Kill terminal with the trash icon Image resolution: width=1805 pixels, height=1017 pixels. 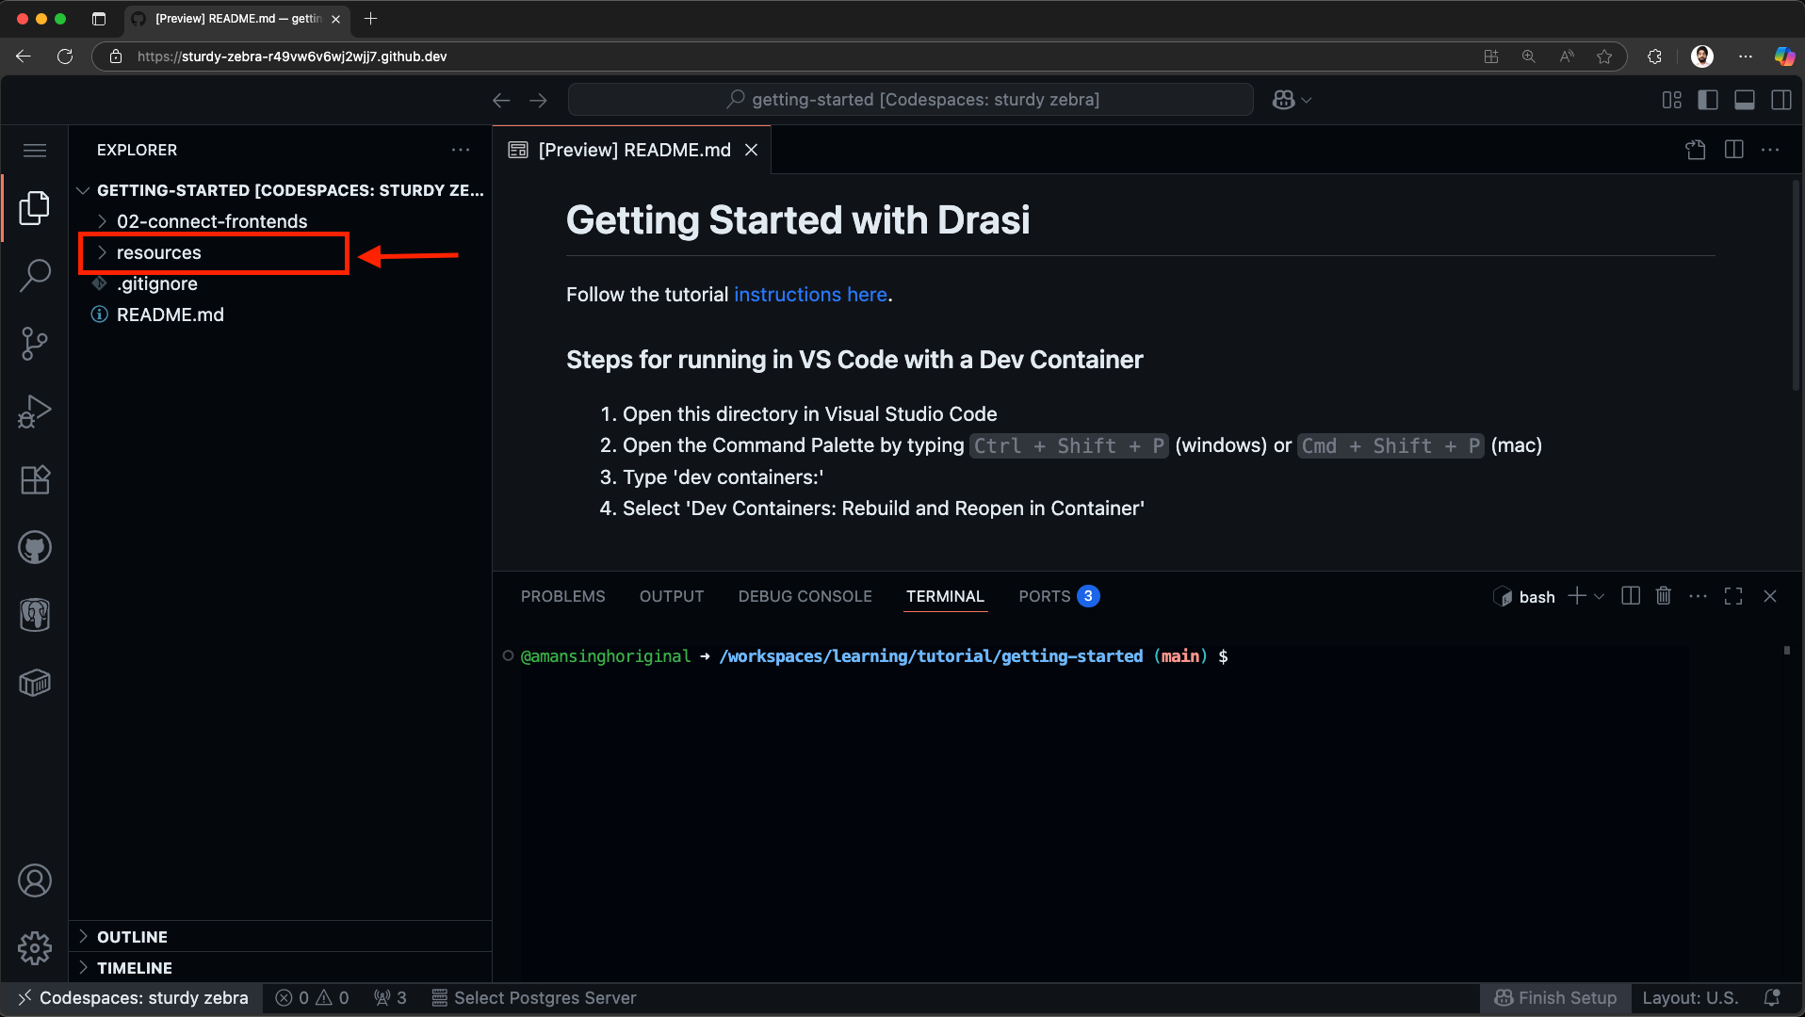point(1664,596)
